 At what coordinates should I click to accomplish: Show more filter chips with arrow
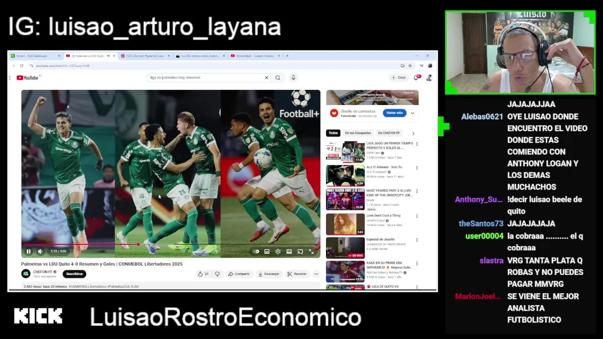(413, 133)
